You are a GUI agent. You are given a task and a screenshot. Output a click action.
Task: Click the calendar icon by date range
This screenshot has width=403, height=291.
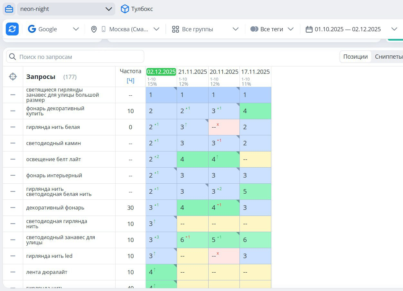tap(309, 29)
